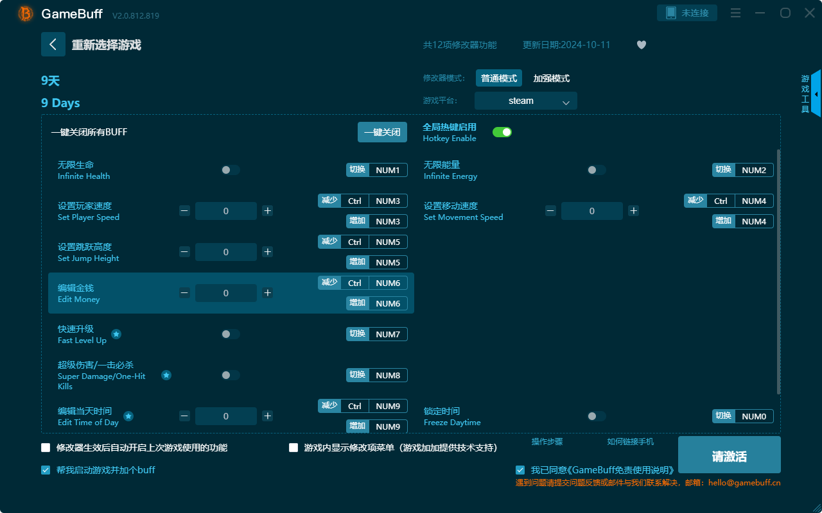
Task: Click the heart favorite icon near the update date
Action: (x=641, y=45)
